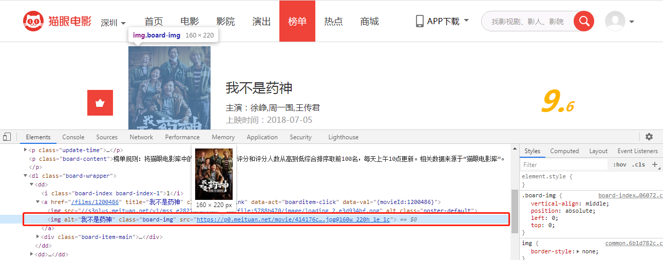
Task: Focus the Styles Filter input
Action: coord(564,165)
